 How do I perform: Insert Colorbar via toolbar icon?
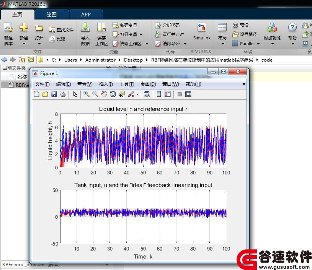pos(159,94)
